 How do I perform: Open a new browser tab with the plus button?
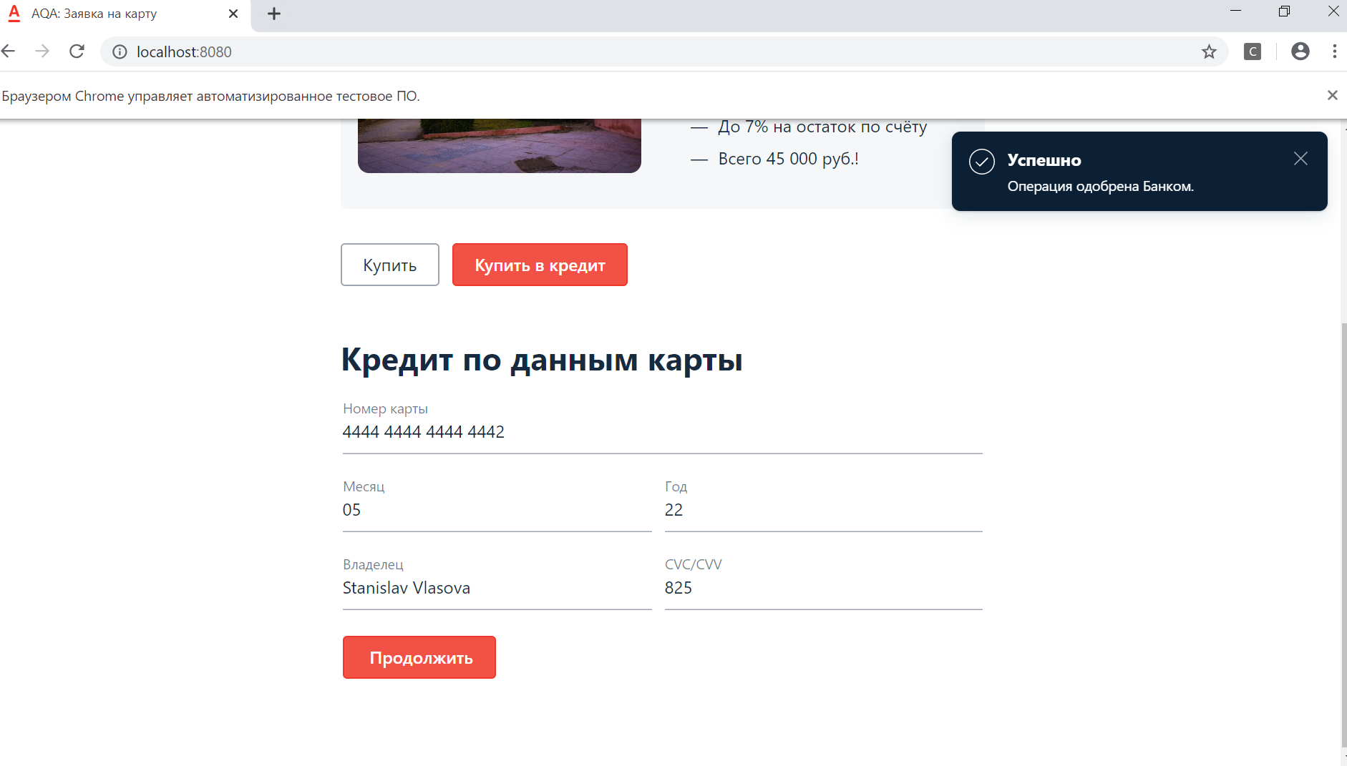click(273, 14)
